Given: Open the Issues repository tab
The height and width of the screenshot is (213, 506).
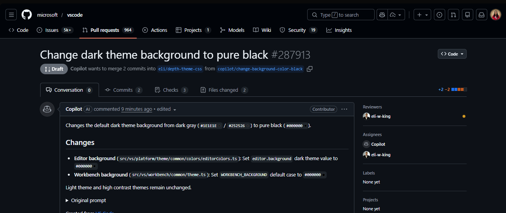Looking at the screenshot, I should (x=55, y=30).
